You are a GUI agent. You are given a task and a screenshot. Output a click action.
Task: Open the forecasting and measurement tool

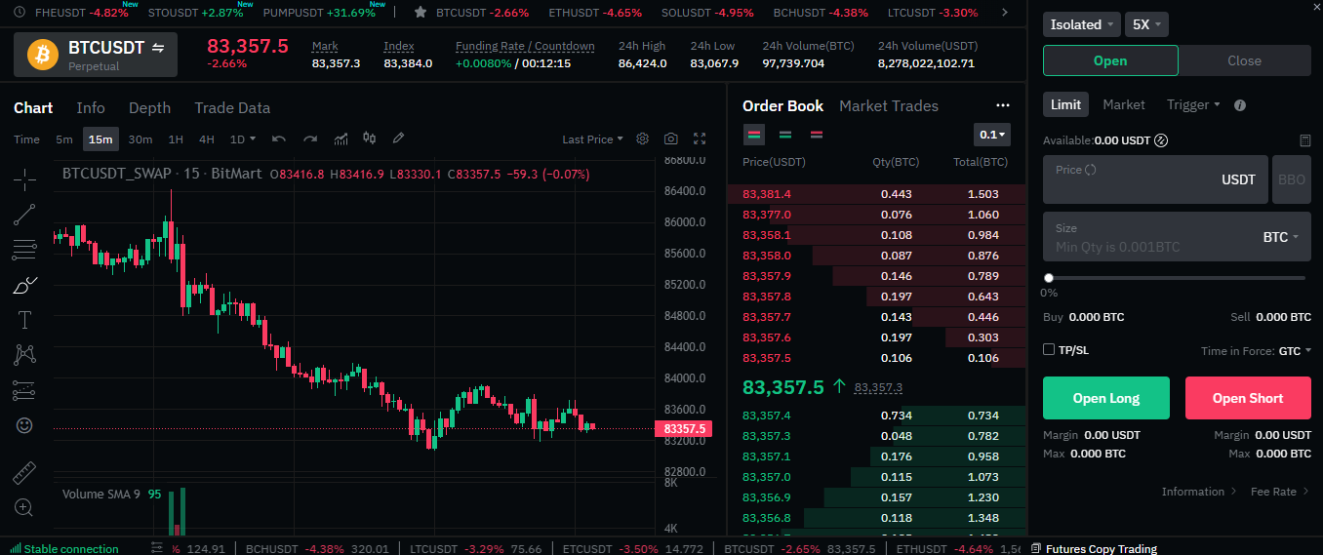[x=24, y=391]
